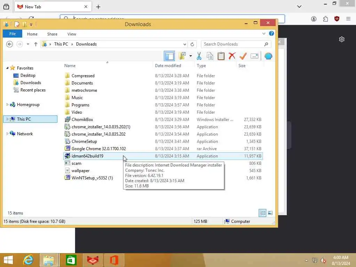Click the uBlock shield icon in browser

tap(337, 19)
